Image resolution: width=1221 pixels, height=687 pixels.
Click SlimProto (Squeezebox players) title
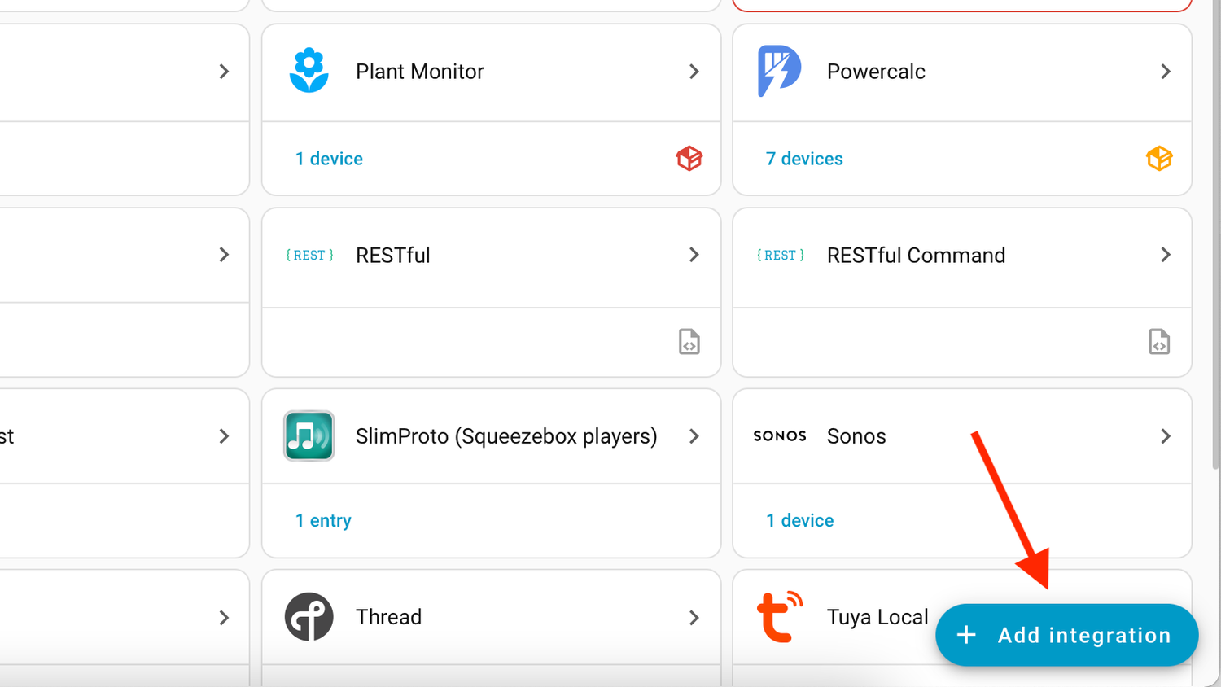506,436
